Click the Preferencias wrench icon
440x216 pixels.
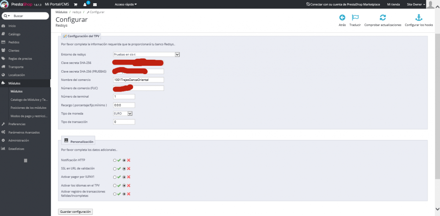[x=3, y=124]
